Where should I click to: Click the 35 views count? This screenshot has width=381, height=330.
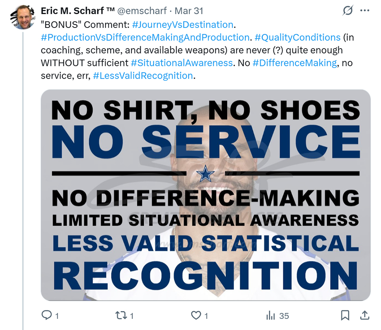click(x=284, y=316)
